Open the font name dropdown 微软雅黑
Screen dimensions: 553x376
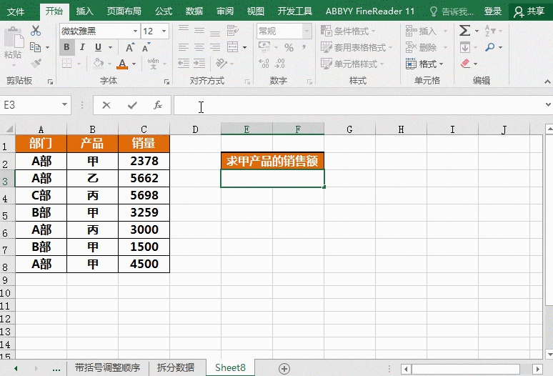(135, 31)
